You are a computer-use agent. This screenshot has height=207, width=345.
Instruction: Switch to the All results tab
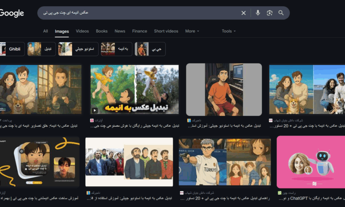46,31
